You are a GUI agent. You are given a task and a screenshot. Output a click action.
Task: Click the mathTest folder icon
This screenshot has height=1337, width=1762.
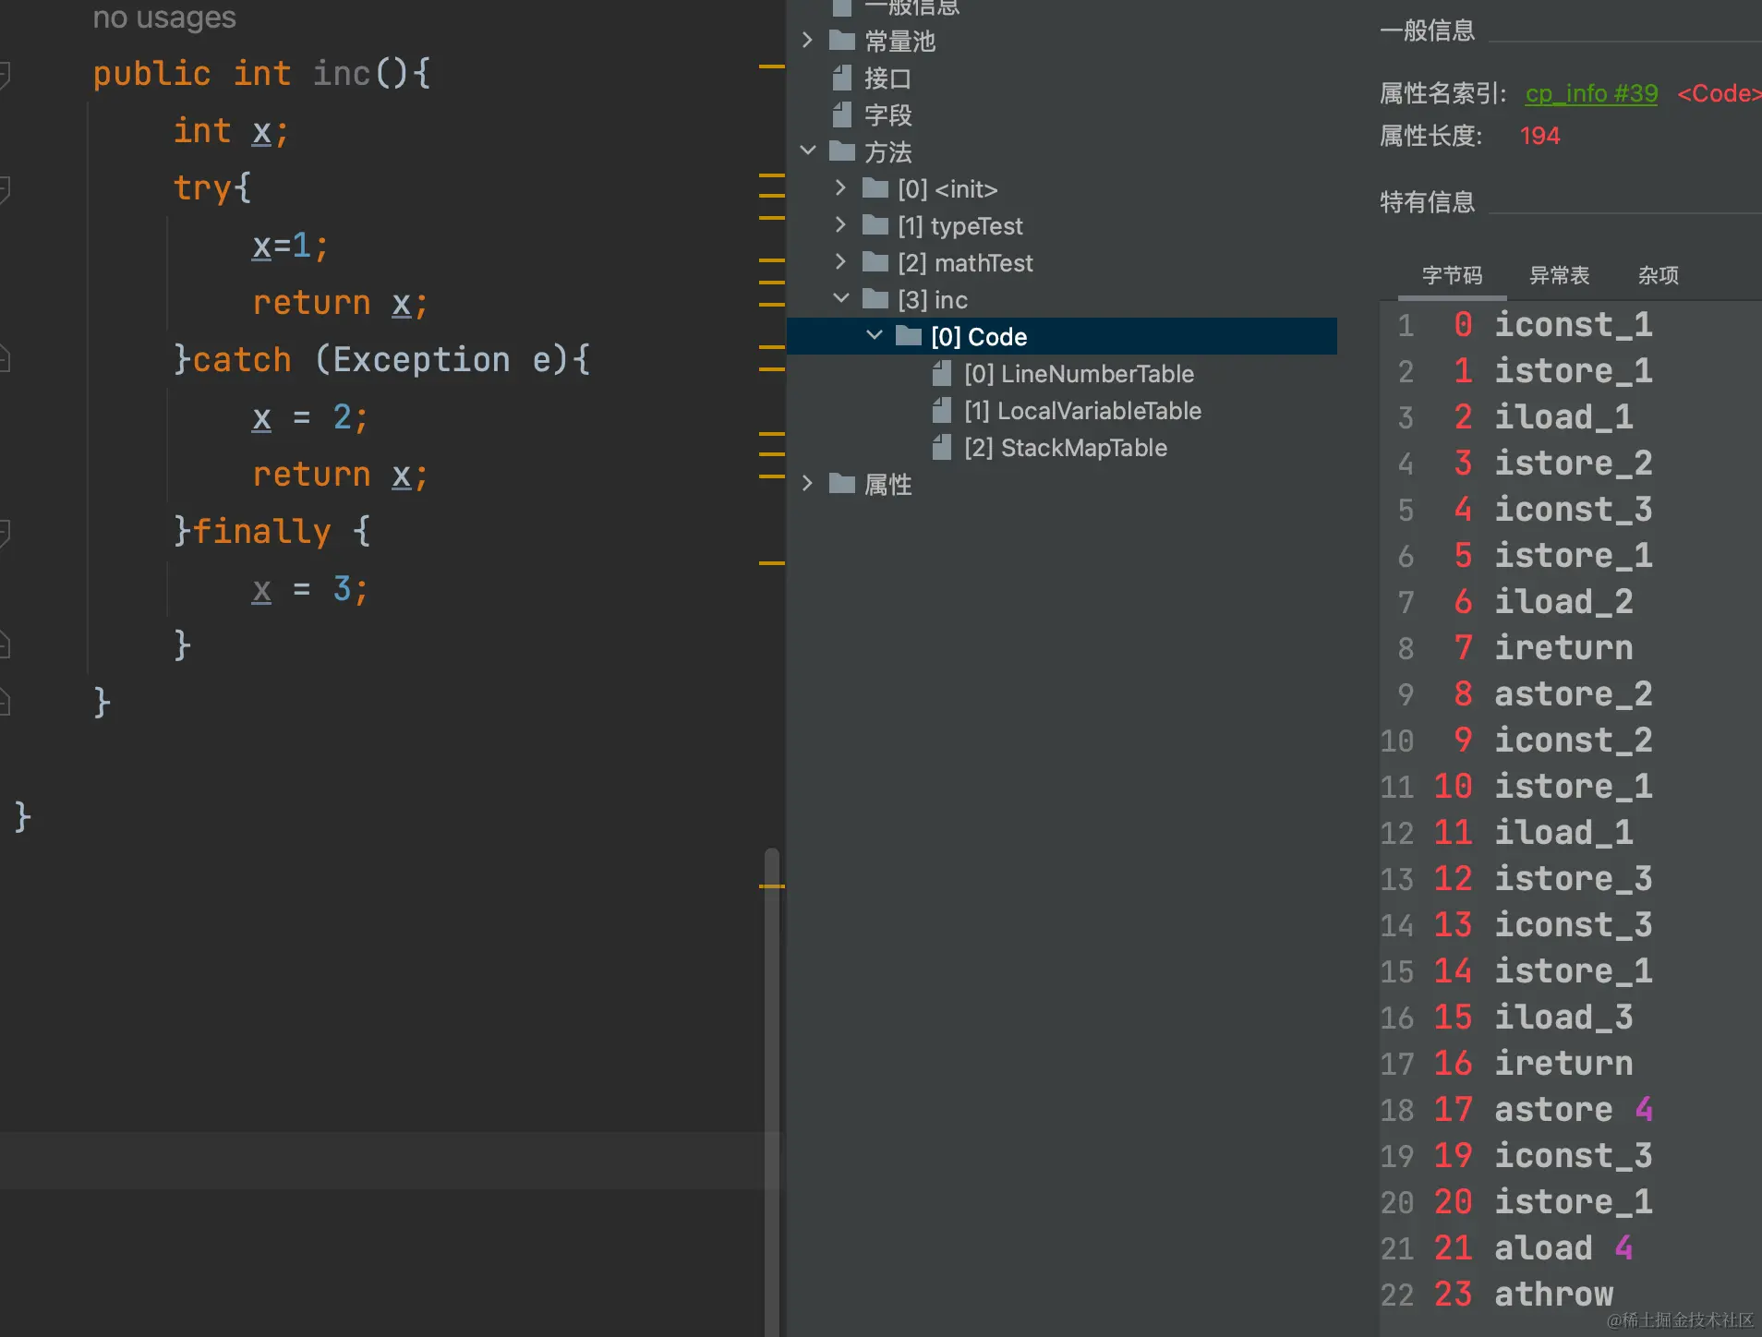(875, 262)
